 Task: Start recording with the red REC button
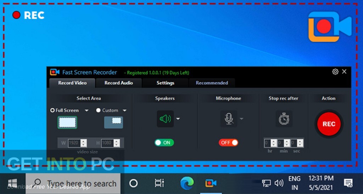tap(329, 124)
